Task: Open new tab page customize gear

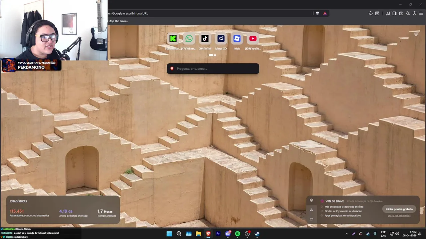Action: pos(416,34)
